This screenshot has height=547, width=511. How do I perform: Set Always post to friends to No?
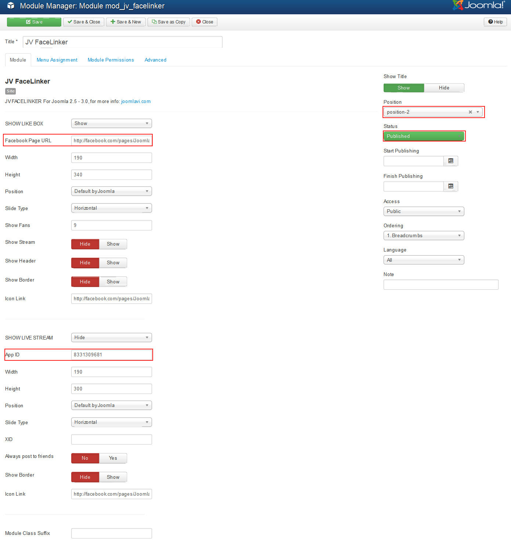click(x=85, y=458)
